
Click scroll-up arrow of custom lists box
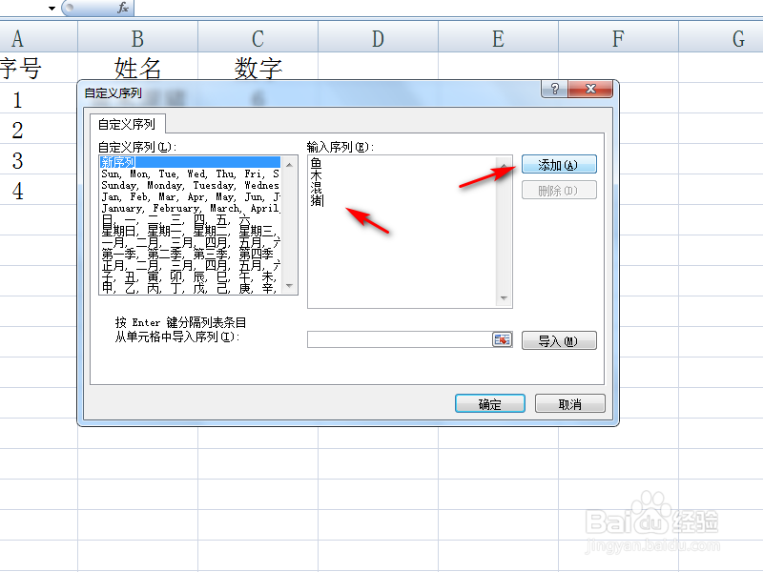[x=290, y=164]
